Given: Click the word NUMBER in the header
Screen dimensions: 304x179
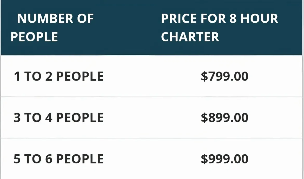Looking at the screenshot, I should pos(45,19).
